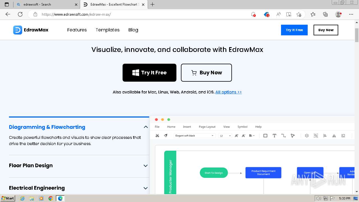Click the blue header Try It Free button

(x=294, y=30)
